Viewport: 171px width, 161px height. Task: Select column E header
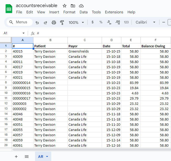coord(131,40)
